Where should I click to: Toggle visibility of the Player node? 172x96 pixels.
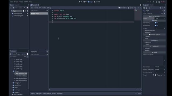(x=27, y=11)
